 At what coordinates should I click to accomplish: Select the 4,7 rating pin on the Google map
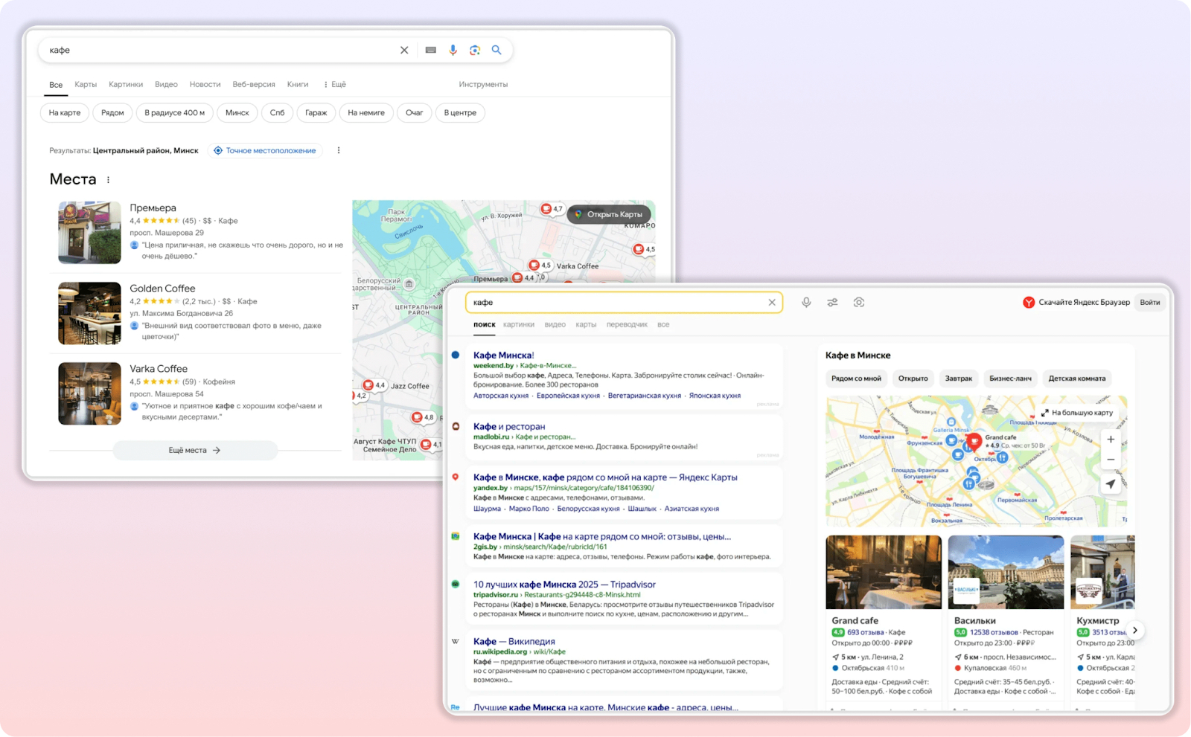click(x=552, y=209)
